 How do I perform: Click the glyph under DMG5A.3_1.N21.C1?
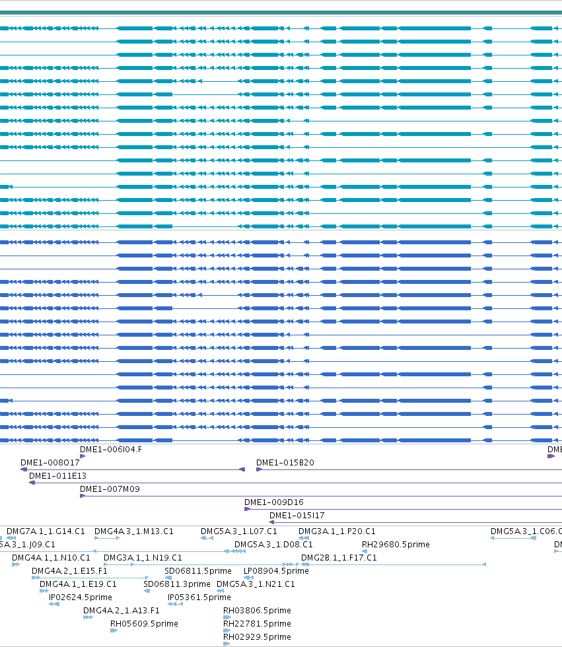221,591
